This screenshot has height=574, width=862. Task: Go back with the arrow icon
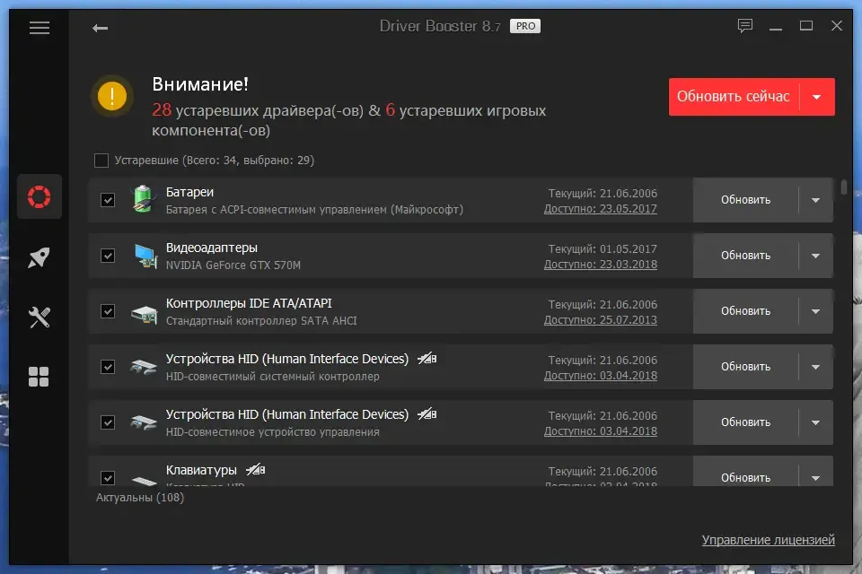(x=100, y=28)
